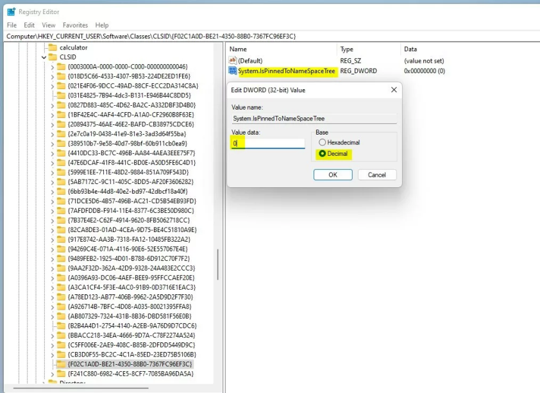Viewport: 540px width, 393px height.
Task: Click folder icon of {7B37E4E2-C62F-4914-9620-8FB5062718CC}
Action: [x=61, y=220]
